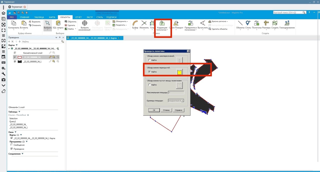Uncheck Найти under Обнаружение перекрытий

click(x=149, y=72)
